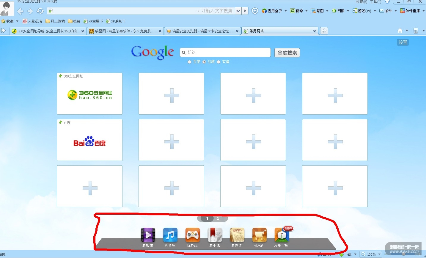
Task: Switch to the 瑞星网 tab
Action: tap(125, 31)
